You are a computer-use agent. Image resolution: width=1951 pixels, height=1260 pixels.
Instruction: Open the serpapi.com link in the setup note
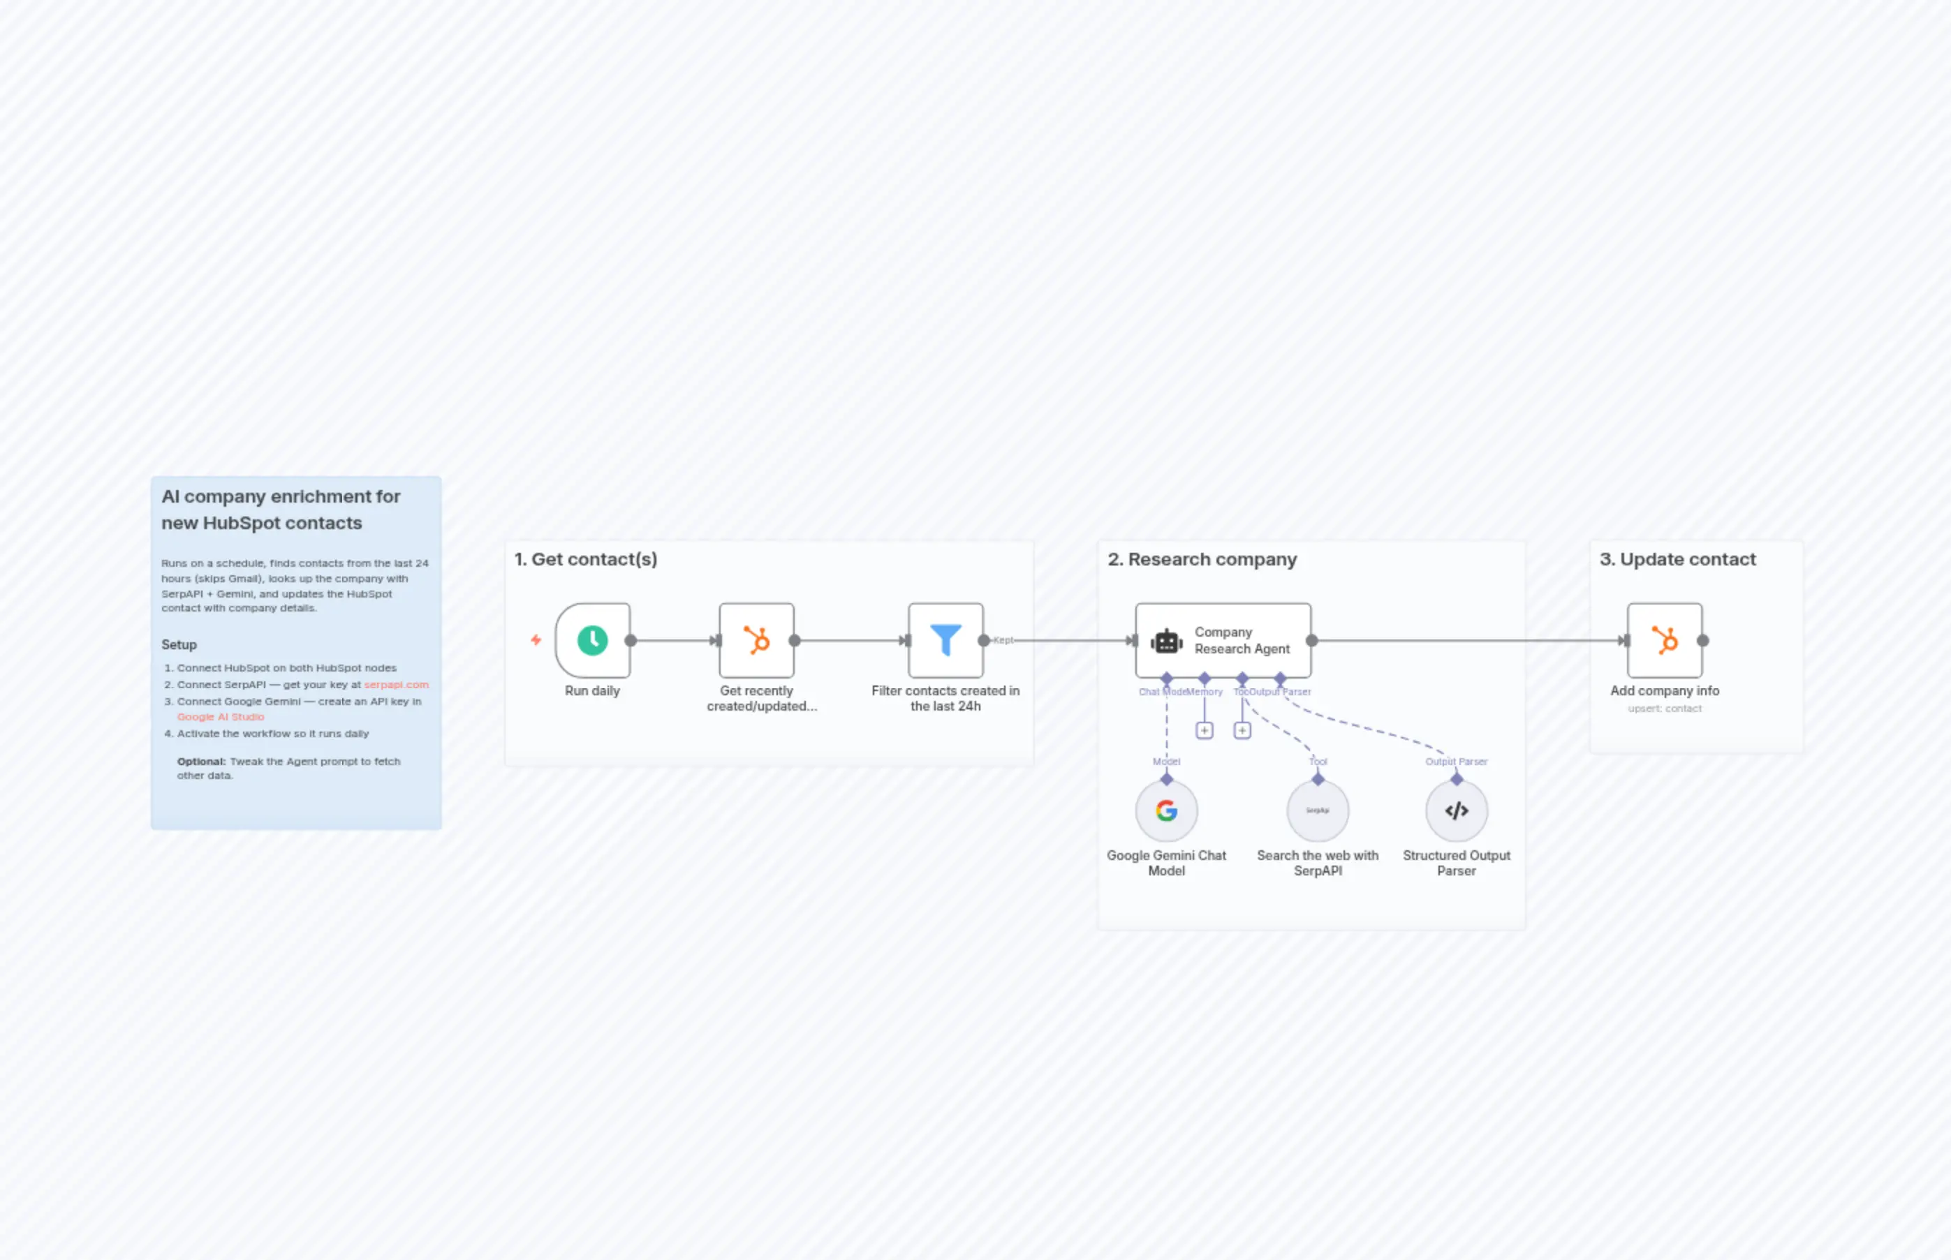(x=396, y=685)
